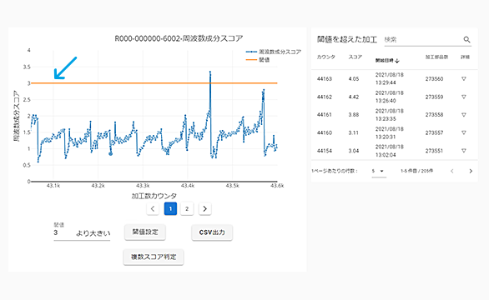Select score cell 4.42

[x=354, y=97]
